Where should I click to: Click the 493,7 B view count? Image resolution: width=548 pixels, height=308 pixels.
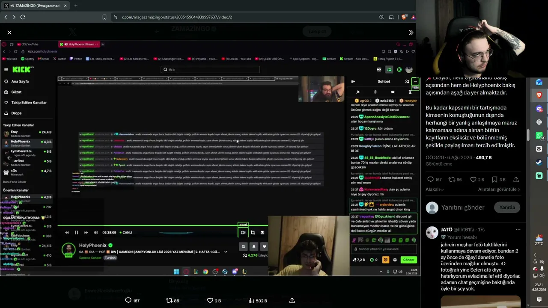point(484,157)
